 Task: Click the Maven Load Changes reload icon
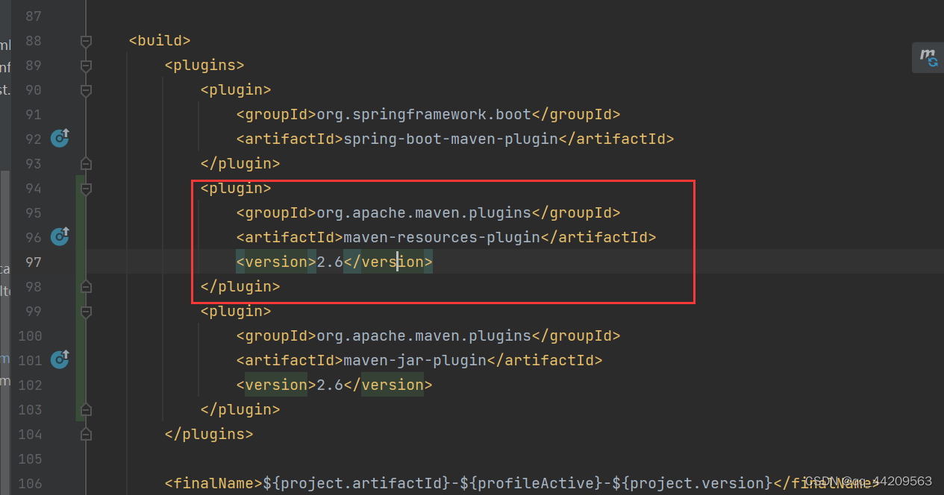928,57
